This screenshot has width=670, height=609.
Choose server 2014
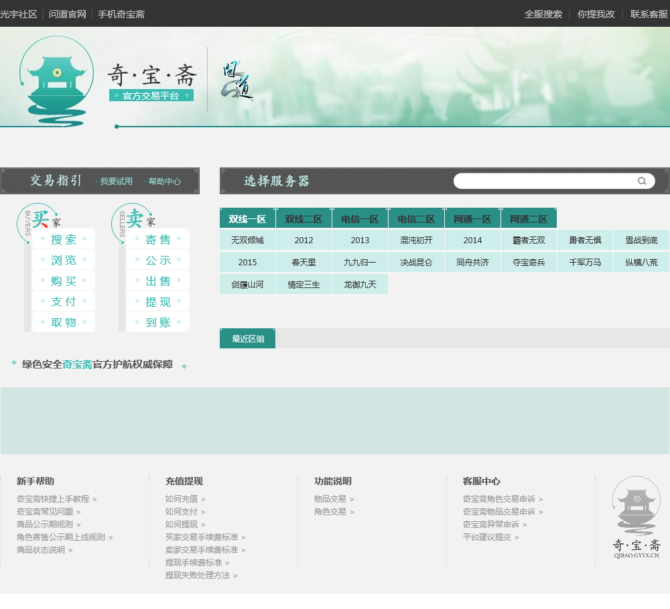click(x=472, y=240)
